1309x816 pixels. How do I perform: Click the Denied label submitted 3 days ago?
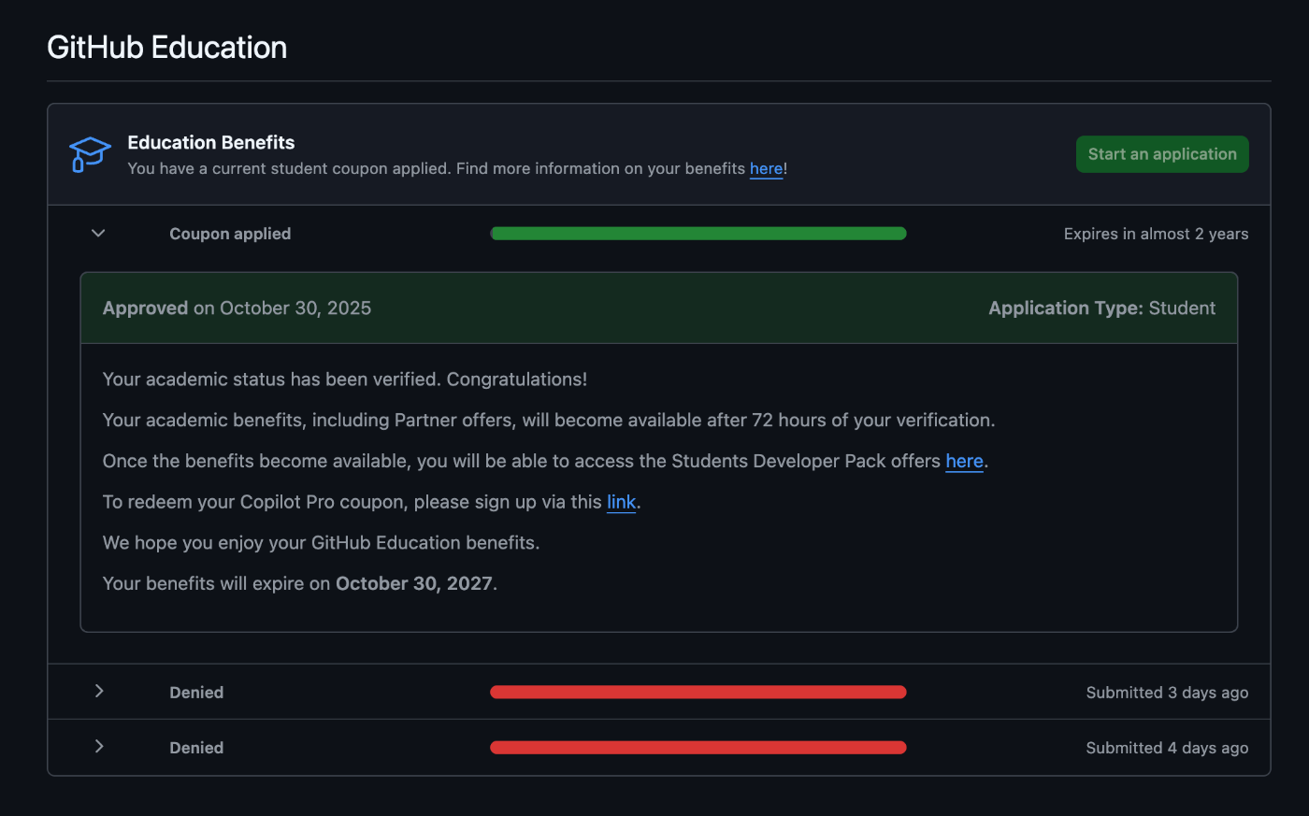click(x=196, y=693)
